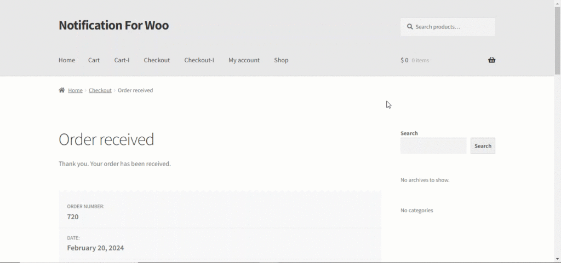The width and height of the screenshot is (561, 263).
Task: Navigate to Checkout-I page
Action: click(199, 60)
